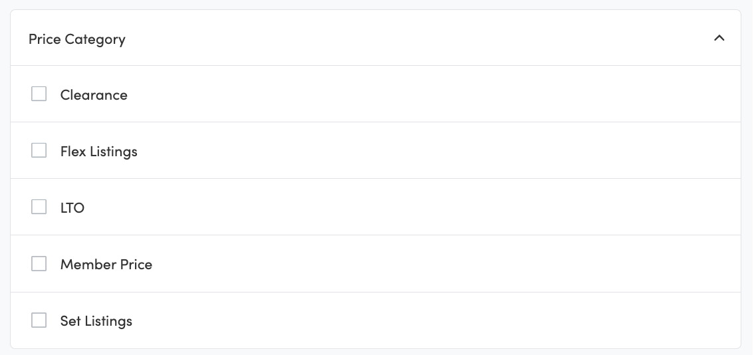Click the Price Category section title

click(x=77, y=39)
